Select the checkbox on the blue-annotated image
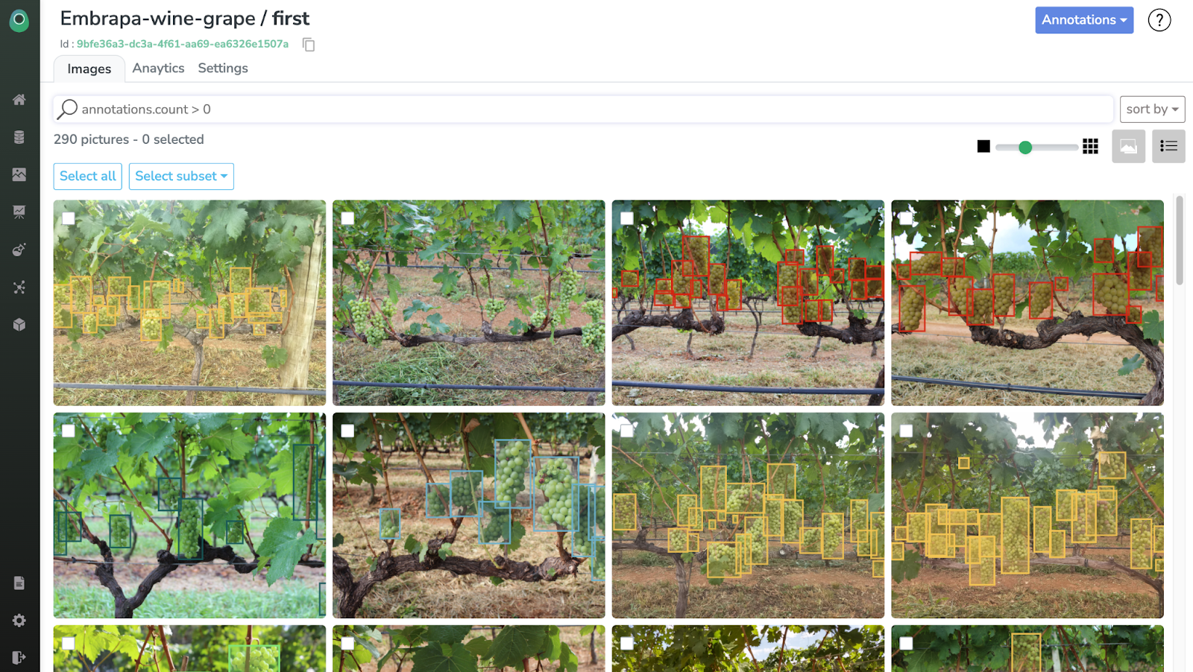The height and width of the screenshot is (672, 1193). pos(347,431)
